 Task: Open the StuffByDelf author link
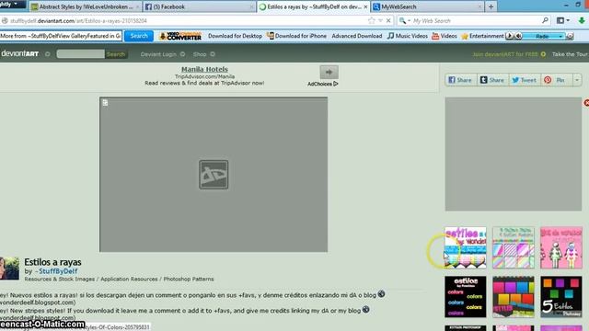[x=58, y=271]
